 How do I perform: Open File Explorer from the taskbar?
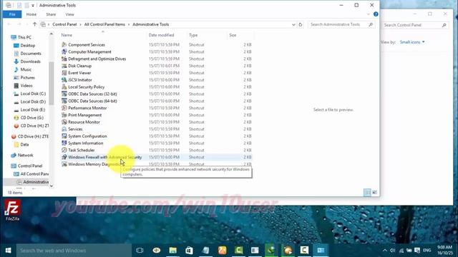(x=173, y=251)
